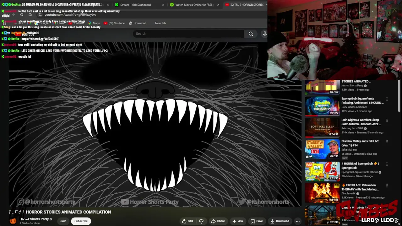
Task: Click the Share button
Action: [x=218, y=221]
